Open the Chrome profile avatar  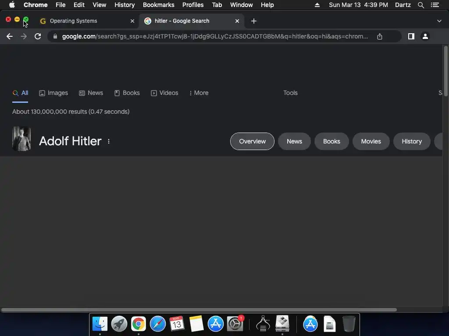(425, 36)
